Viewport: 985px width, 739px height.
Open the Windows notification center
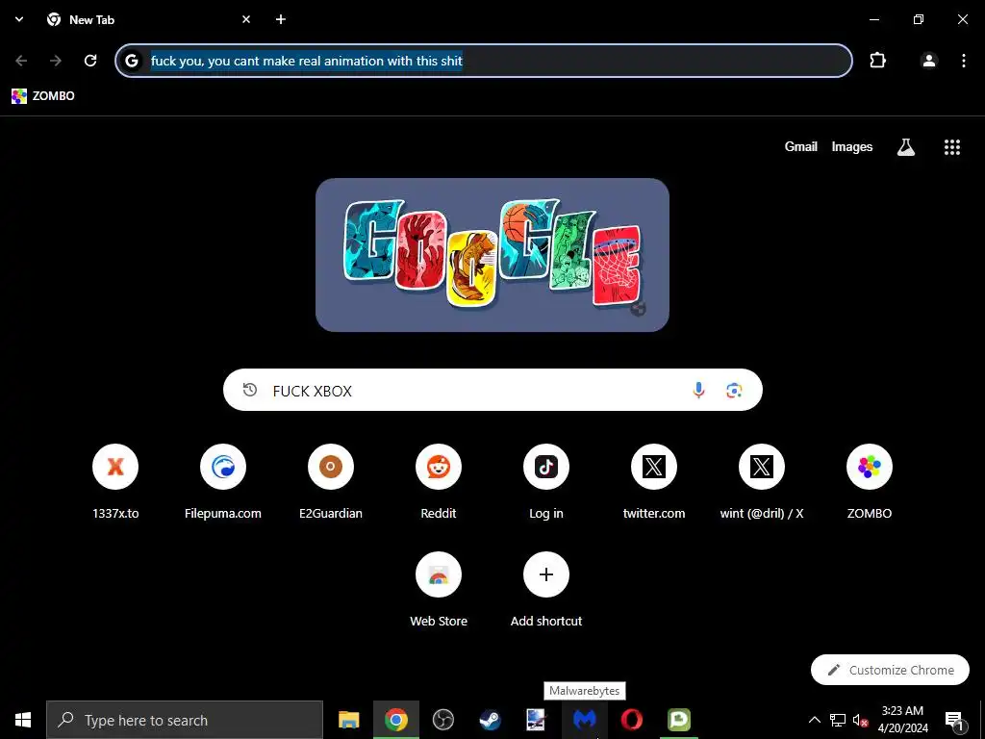tap(953, 720)
